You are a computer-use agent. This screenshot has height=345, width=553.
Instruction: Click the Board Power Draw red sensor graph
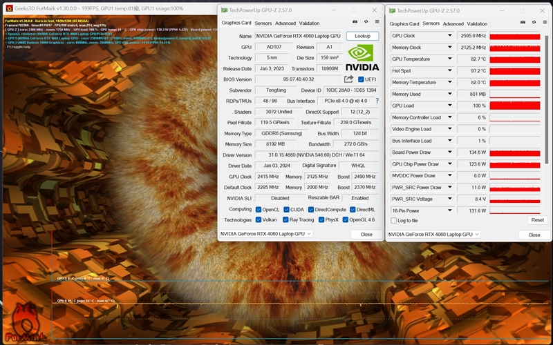[x=515, y=152]
